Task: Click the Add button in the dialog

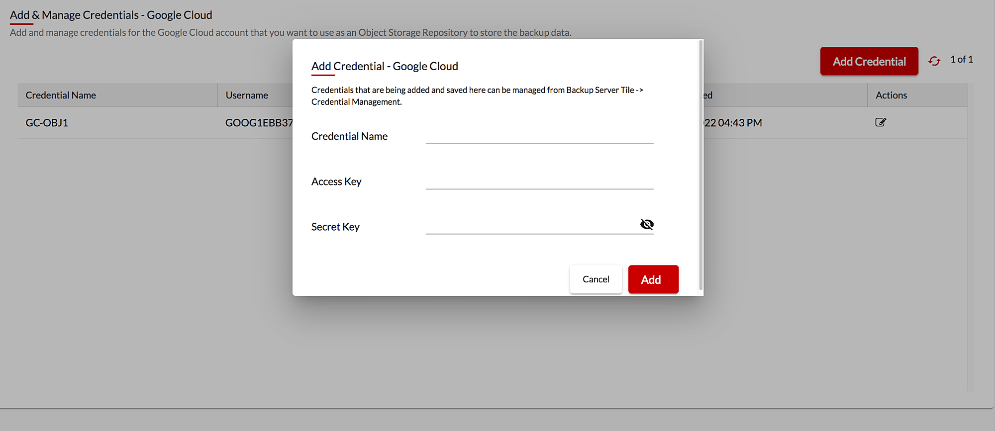Action: [653, 279]
